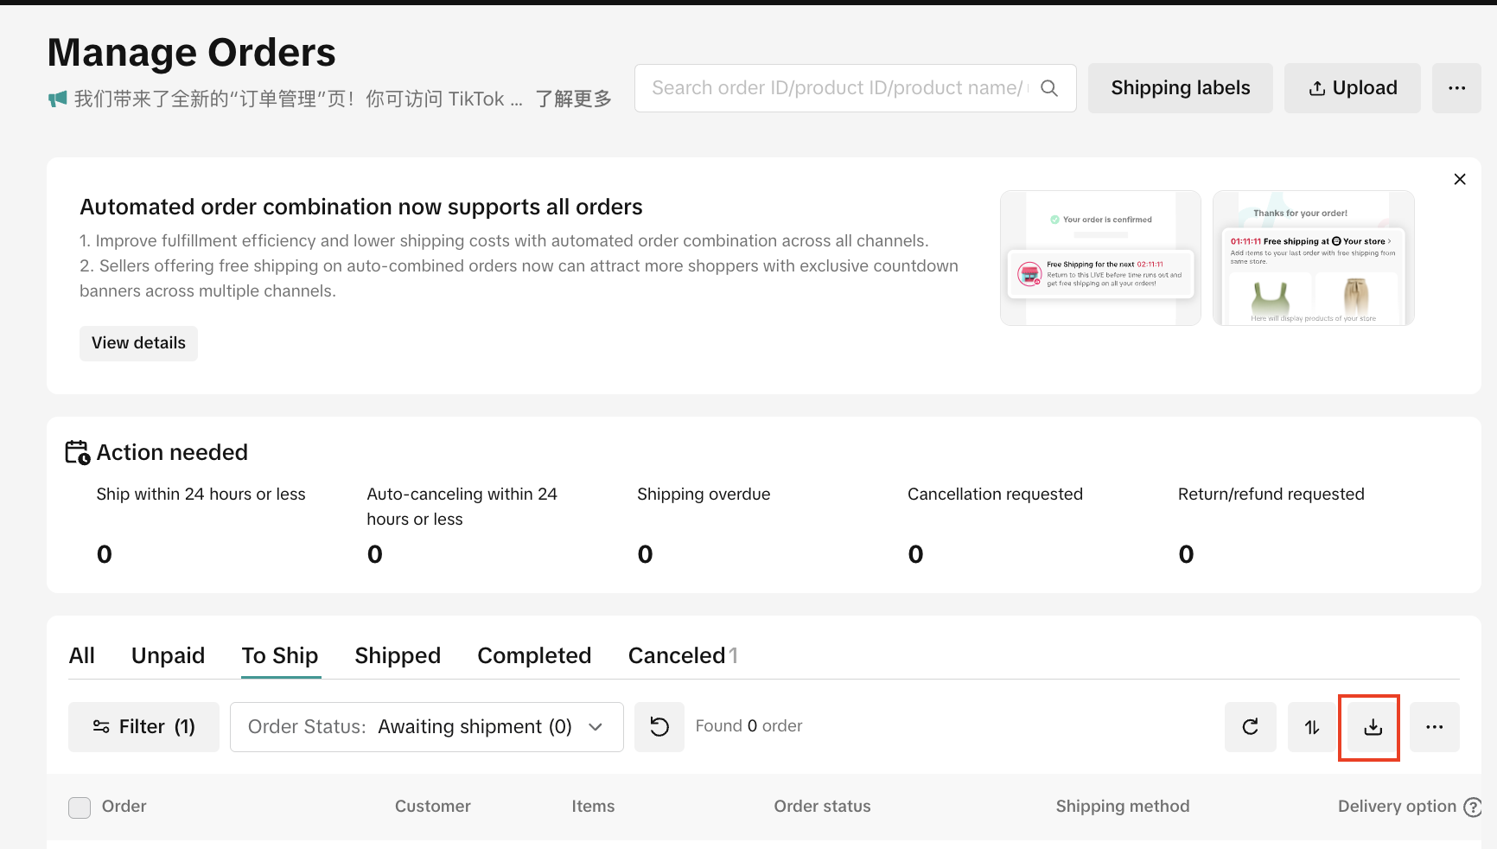
Task: Open the Filter (1) panel
Action: [143, 727]
